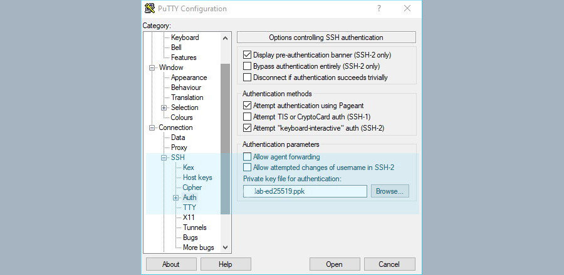
Task: Open Appearance settings category
Action: pos(189,77)
